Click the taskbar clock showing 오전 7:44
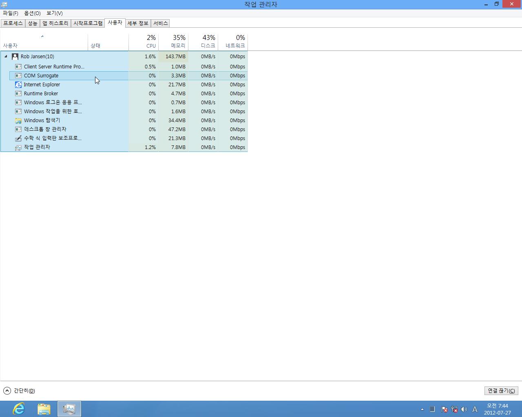The height and width of the screenshot is (417, 522). click(x=498, y=409)
